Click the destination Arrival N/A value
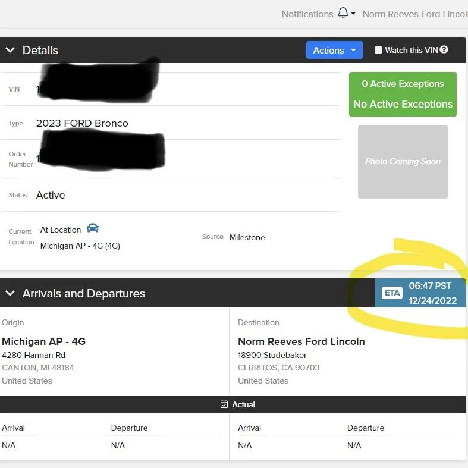468x468 pixels. click(245, 445)
